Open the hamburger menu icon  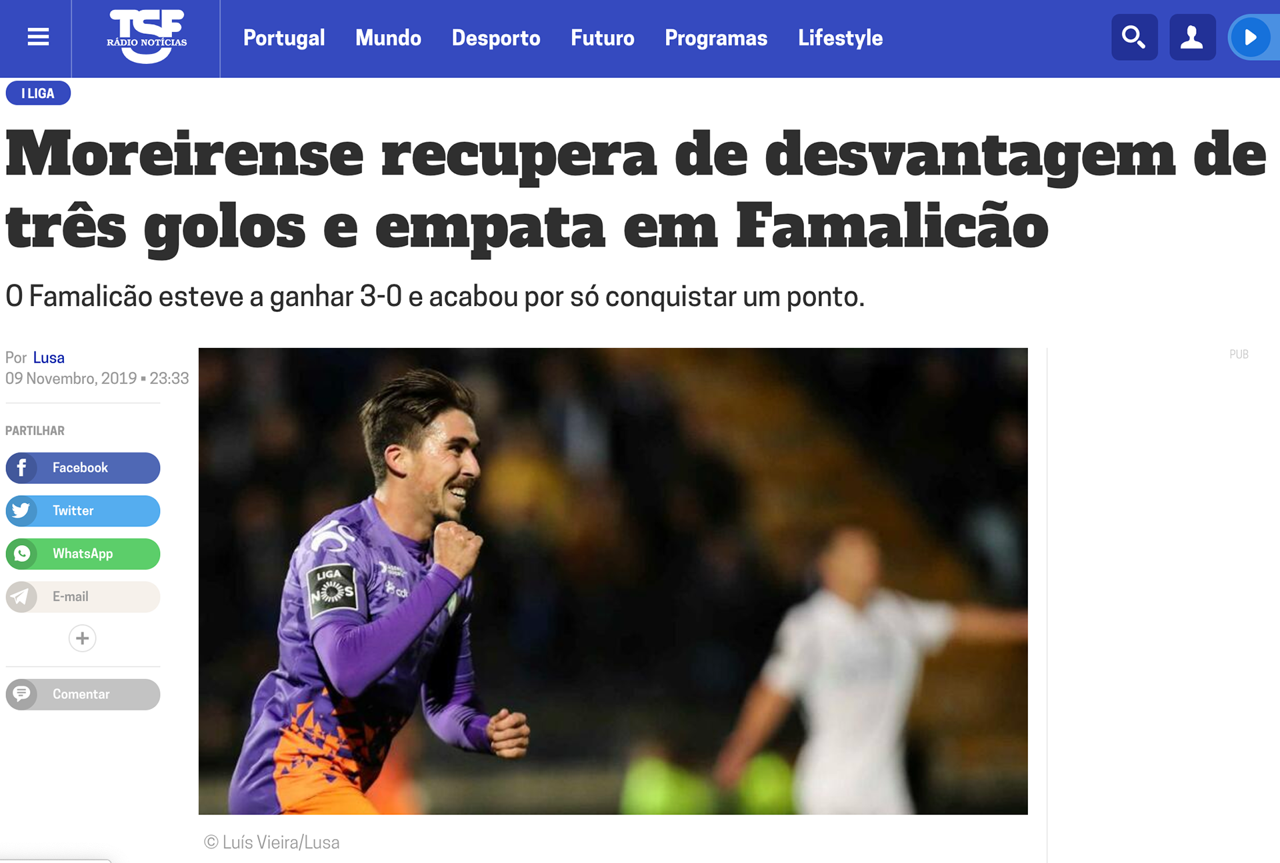[38, 37]
